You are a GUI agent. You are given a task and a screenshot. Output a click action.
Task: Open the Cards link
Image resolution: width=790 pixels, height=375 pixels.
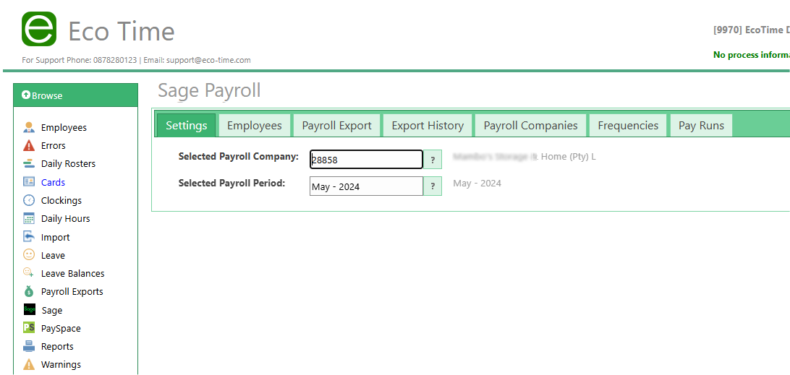click(53, 182)
